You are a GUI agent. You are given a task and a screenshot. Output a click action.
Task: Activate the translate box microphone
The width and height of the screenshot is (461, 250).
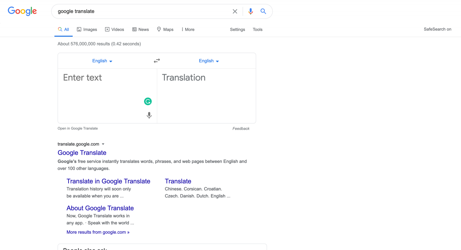coord(149,115)
